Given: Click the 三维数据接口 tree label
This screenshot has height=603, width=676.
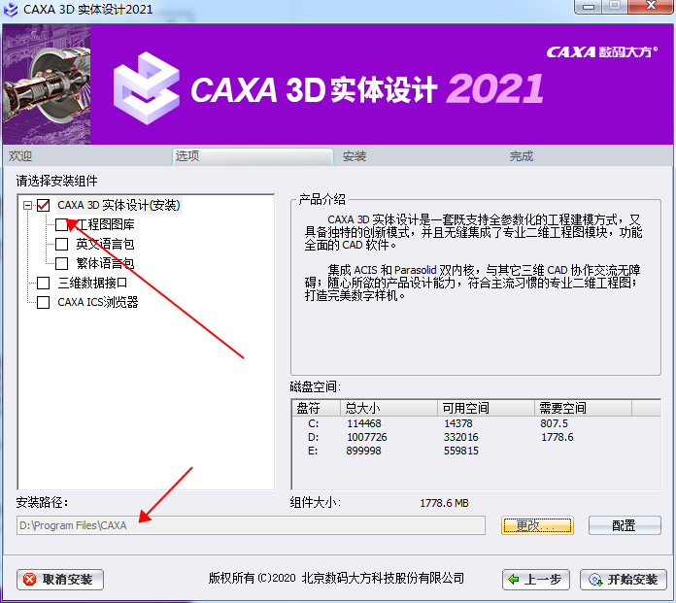Looking at the screenshot, I should point(92,283).
